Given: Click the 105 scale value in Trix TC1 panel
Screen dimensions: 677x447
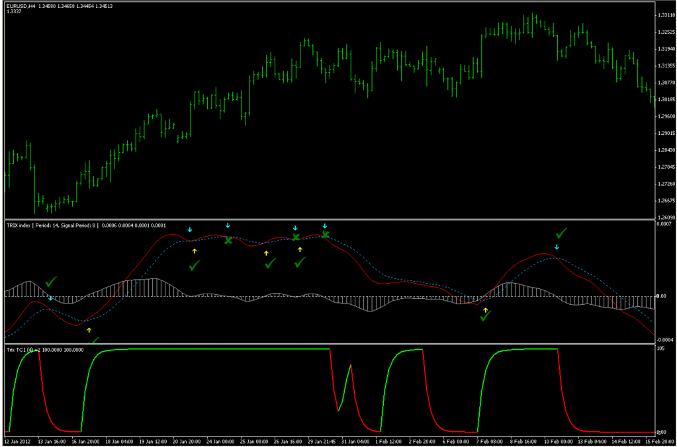Looking at the screenshot, I should coord(662,347).
